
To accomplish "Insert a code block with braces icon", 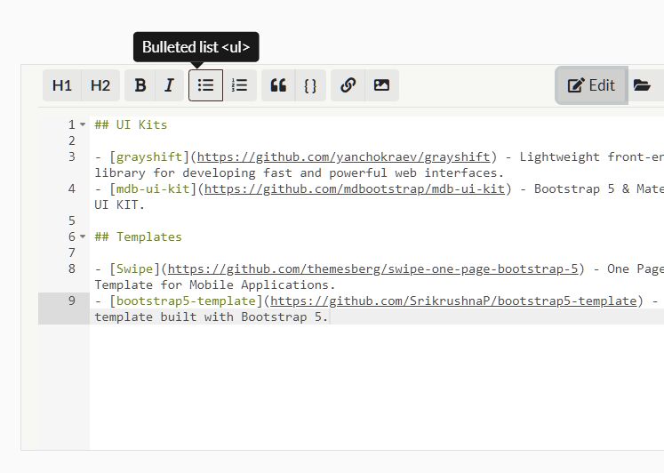I will pos(310,85).
